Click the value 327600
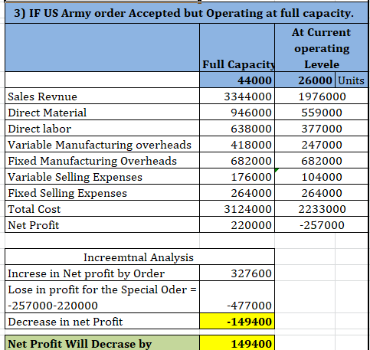Image resolution: width=370 pixels, height=350 pixels. (237, 273)
